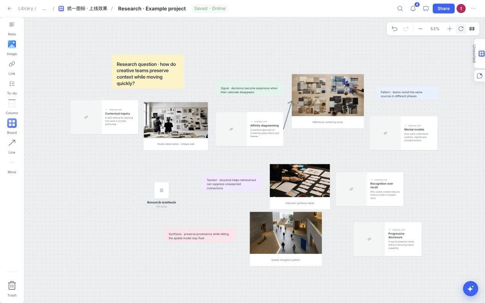The width and height of the screenshot is (485, 303).
Task: Open the Affinity diagramming link card
Action: 250,129
